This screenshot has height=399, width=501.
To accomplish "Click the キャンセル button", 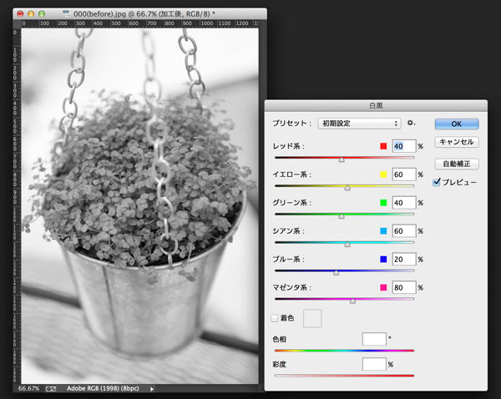I will tap(456, 142).
